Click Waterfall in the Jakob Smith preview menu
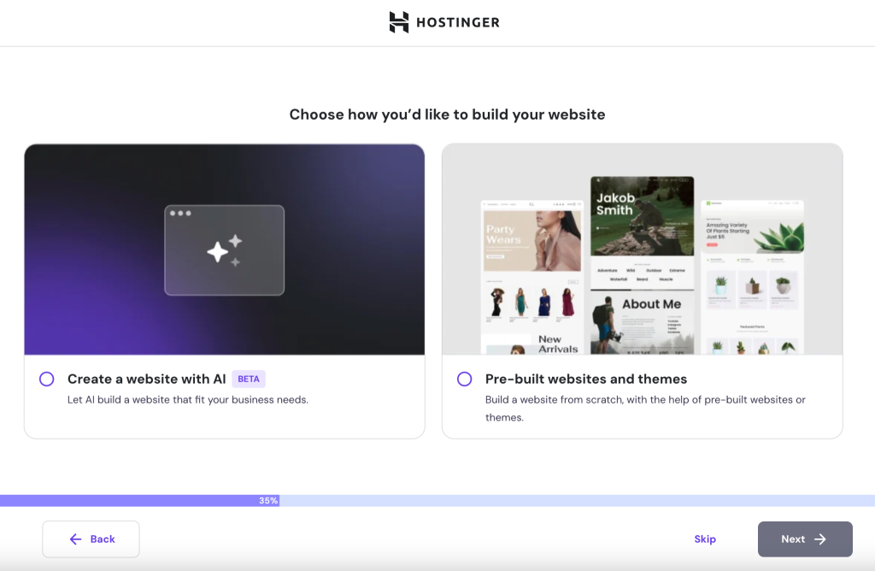 pos(619,279)
